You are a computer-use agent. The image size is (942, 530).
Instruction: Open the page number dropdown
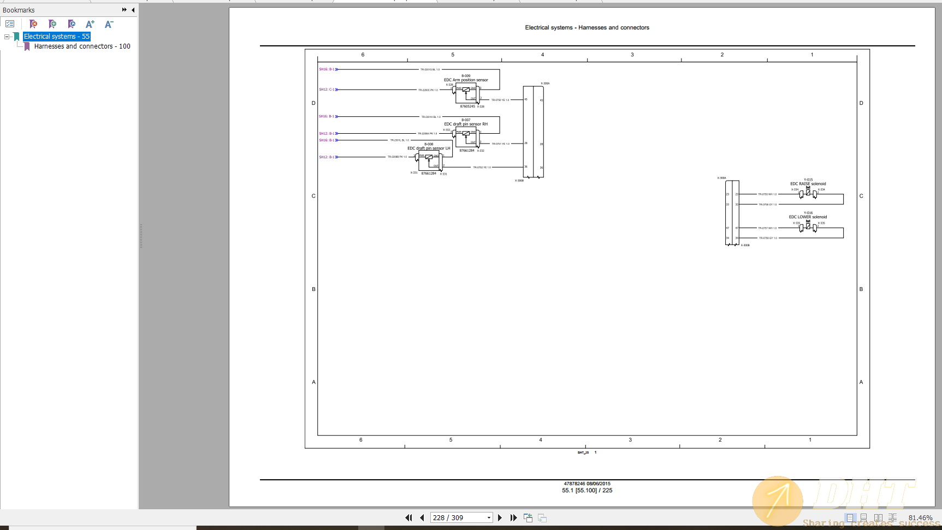click(488, 517)
